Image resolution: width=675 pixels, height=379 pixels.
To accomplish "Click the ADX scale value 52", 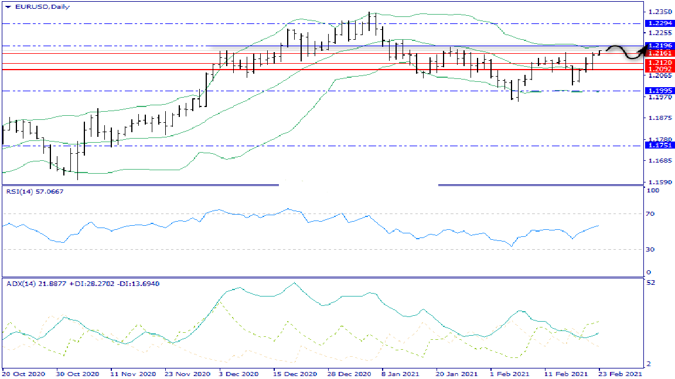I will [651, 283].
